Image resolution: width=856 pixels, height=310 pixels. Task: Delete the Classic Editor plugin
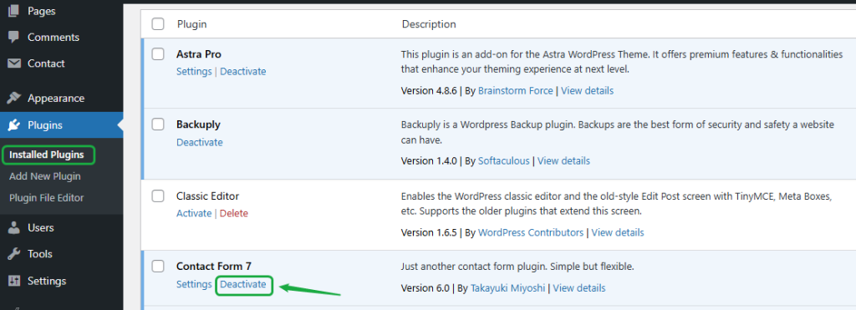pyautogui.click(x=234, y=213)
